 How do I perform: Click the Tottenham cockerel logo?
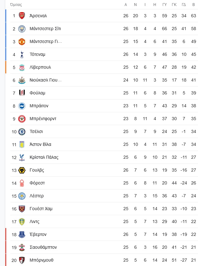tap(22, 55)
